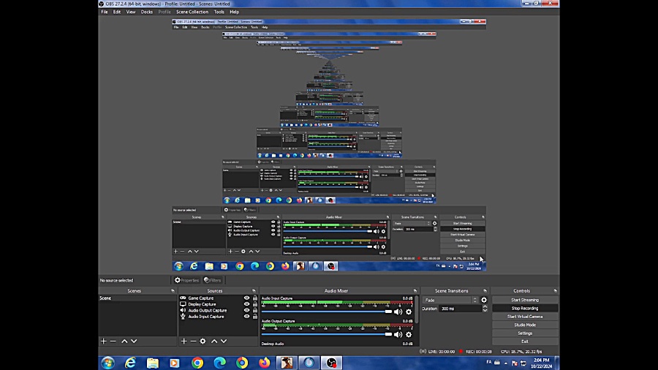Move the source up with the arrow in the Sources panel

click(x=214, y=341)
